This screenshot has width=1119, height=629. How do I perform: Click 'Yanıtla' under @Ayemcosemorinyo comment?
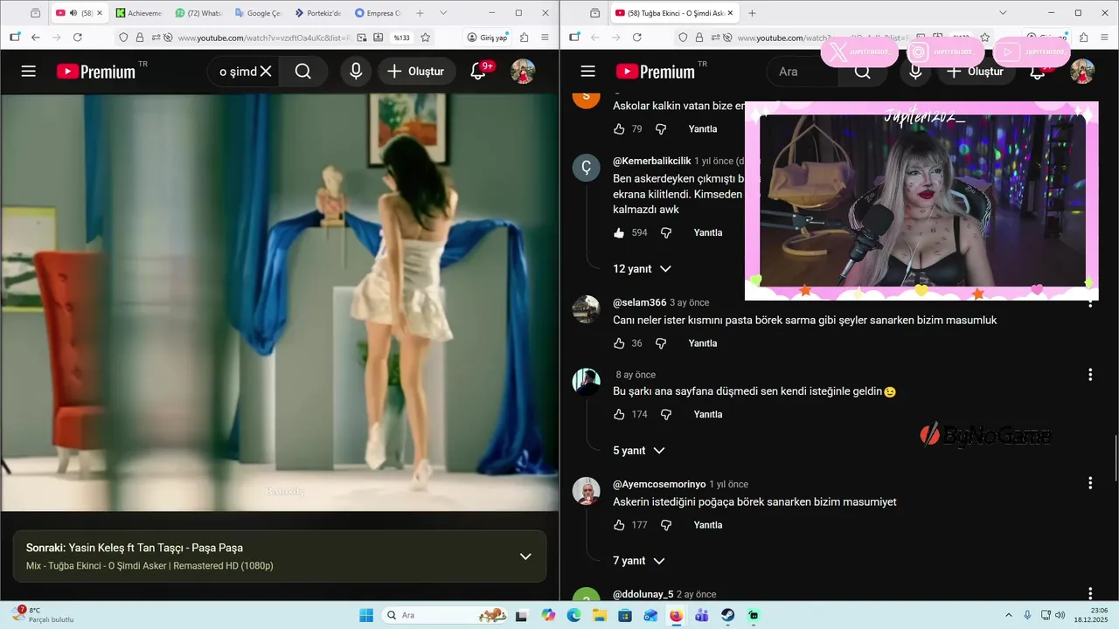click(708, 525)
